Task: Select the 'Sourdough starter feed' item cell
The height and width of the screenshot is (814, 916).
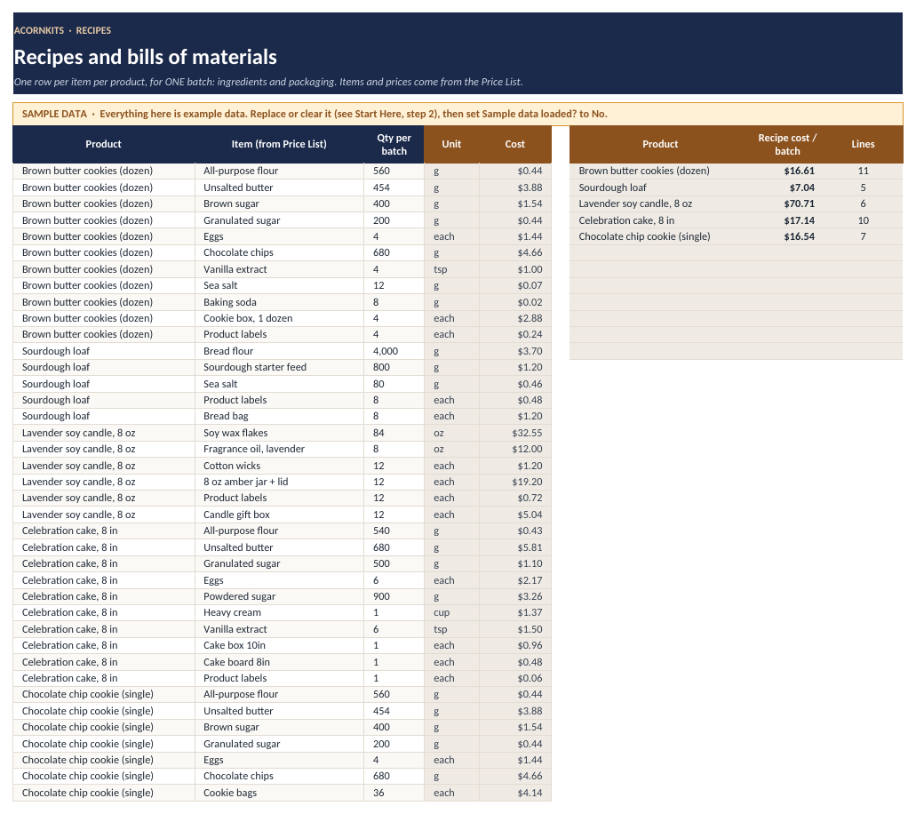Action: click(279, 368)
